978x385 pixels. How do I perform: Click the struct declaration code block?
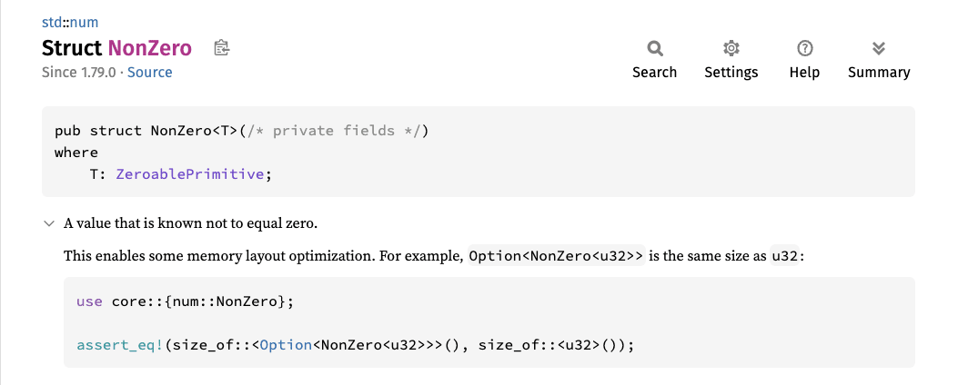pyautogui.click(x=478, y=152)
